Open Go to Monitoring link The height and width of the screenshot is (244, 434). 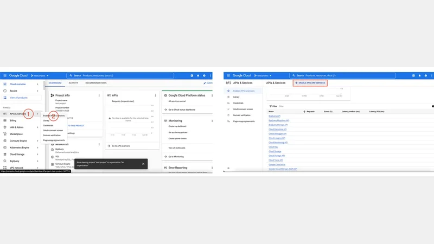pyautogui.click(x=176, y=157)
